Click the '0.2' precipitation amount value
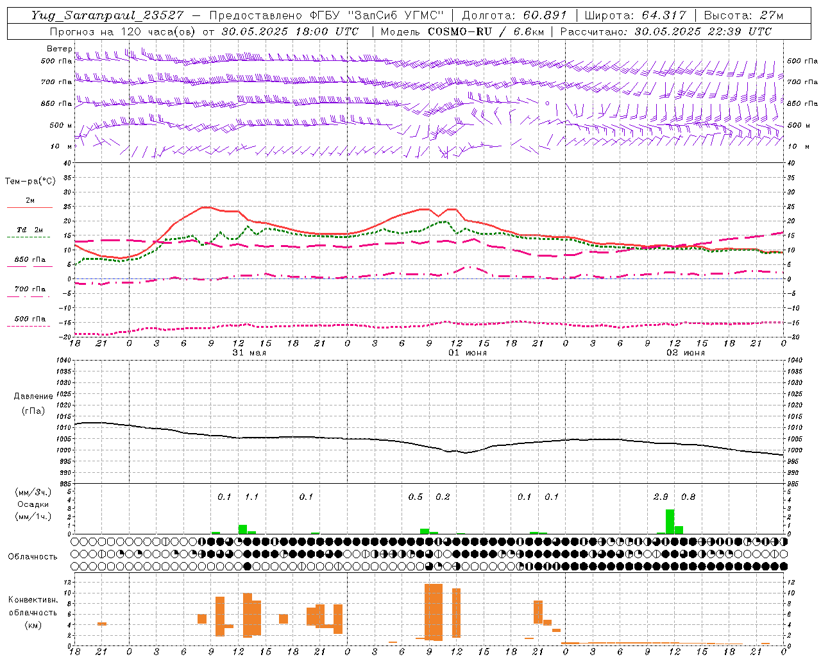Viewport: 821px width, 657px height. click(x=443, y=497)
